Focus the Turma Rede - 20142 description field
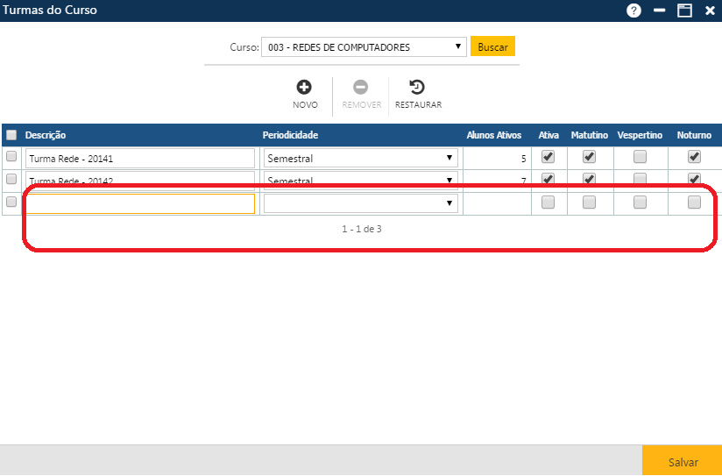The image size is (722, 476). 140,181
